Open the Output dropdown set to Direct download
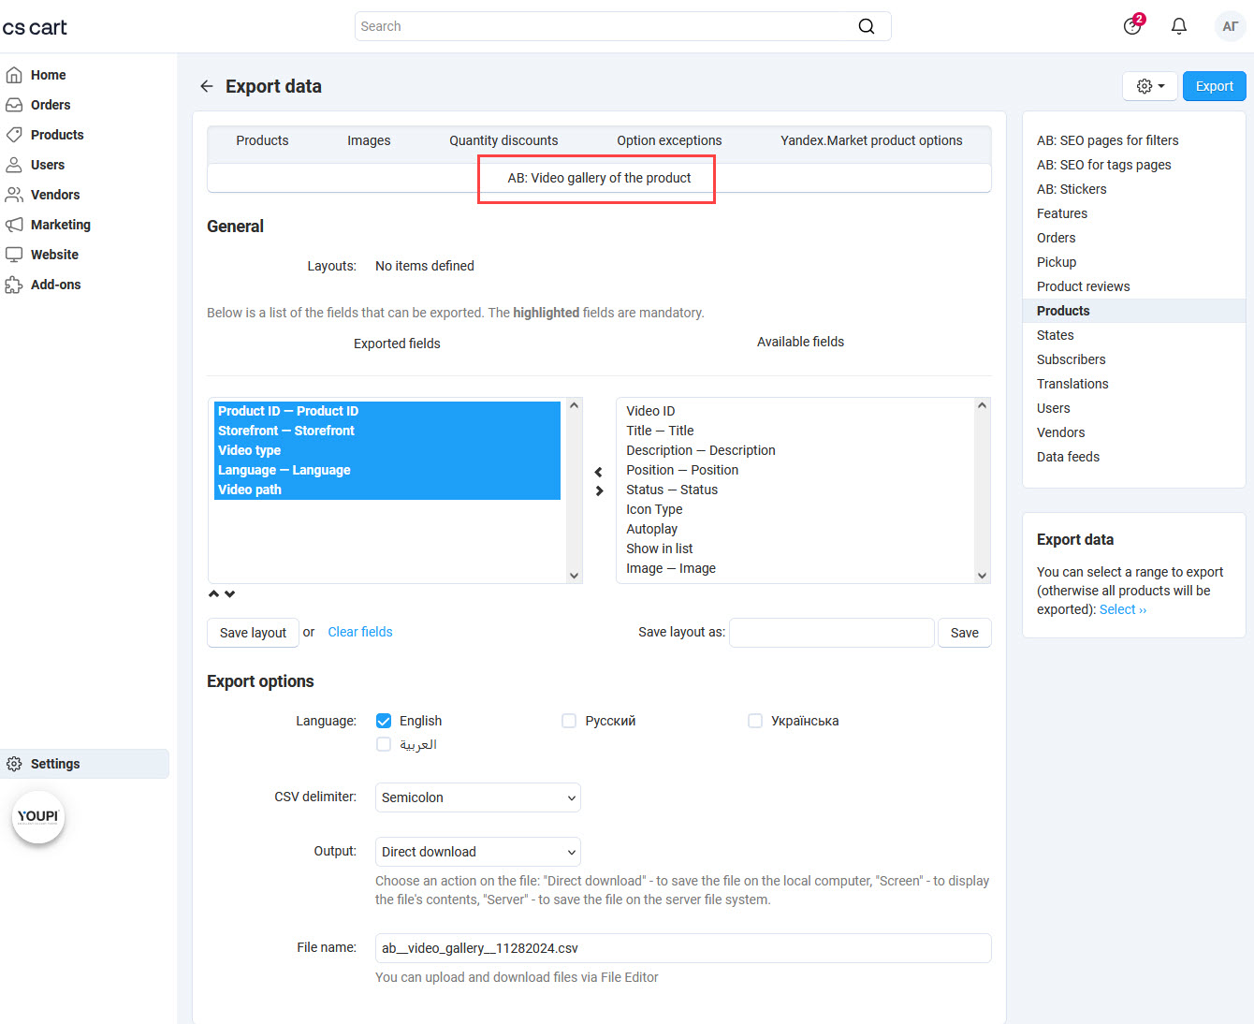 [477, 852]
